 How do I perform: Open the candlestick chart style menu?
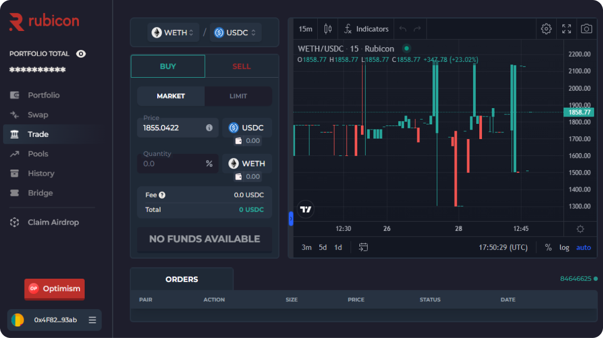coord(328,29)
